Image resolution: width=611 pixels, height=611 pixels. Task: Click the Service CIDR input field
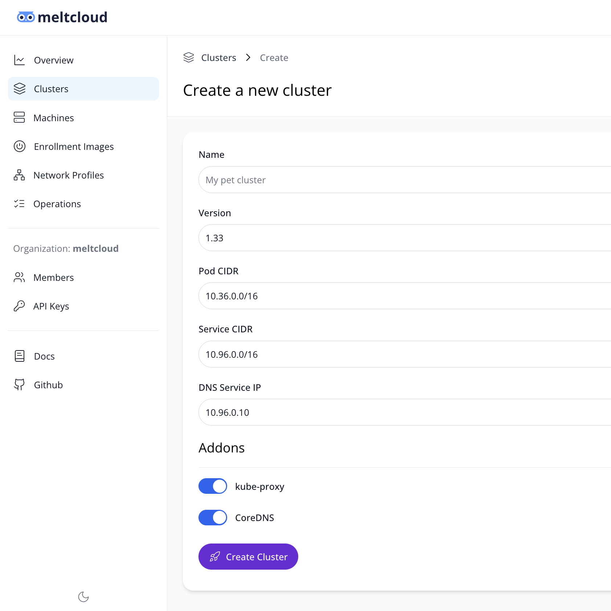click(405, 354)
